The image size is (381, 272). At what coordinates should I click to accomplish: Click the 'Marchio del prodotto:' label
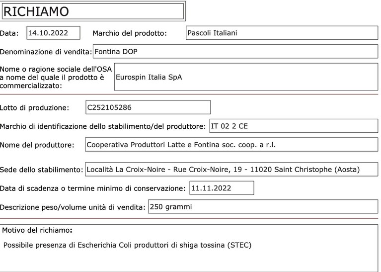[x=130, y=33]
